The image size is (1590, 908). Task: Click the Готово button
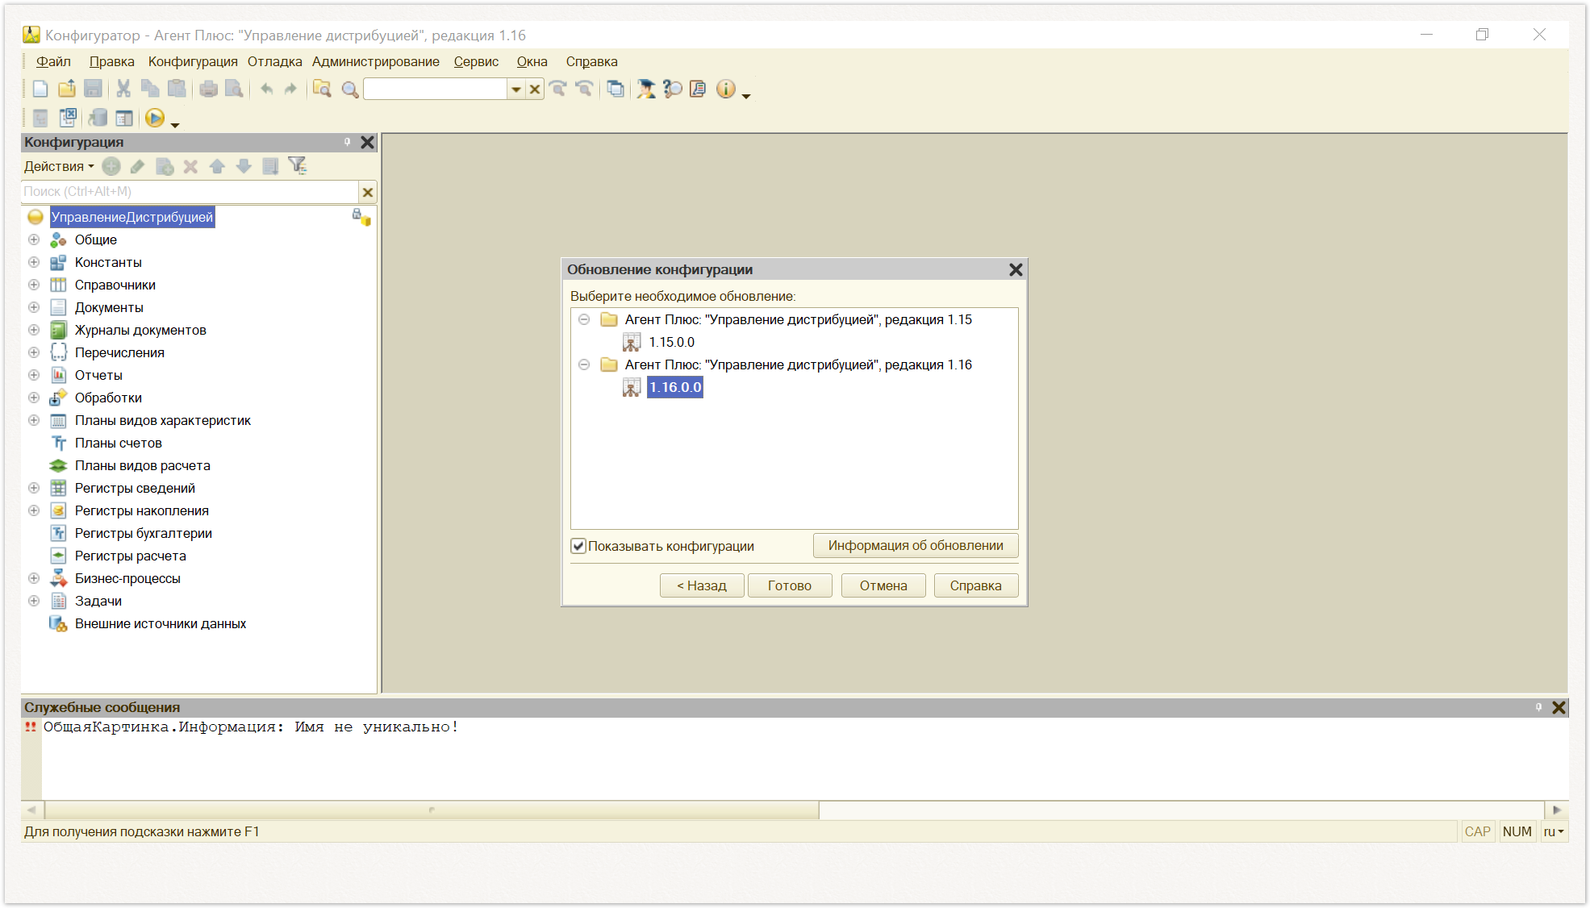(x=790, y=585)
